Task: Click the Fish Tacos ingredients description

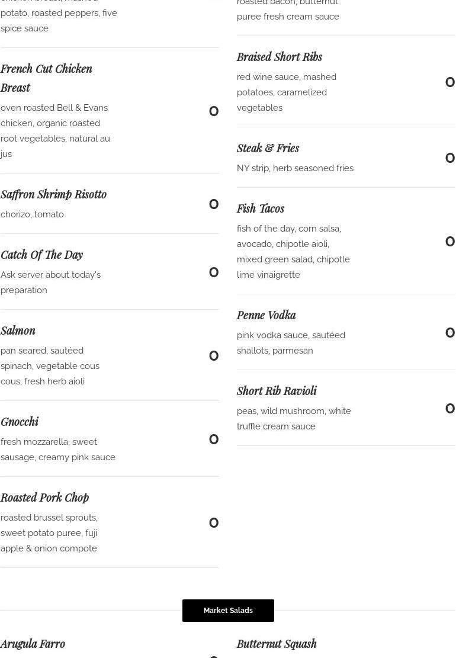Action: click(293, 252)
